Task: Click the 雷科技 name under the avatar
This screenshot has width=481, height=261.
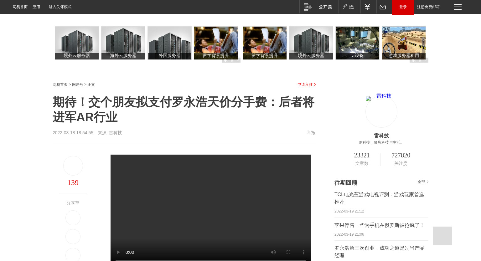Action: [381, 136]
